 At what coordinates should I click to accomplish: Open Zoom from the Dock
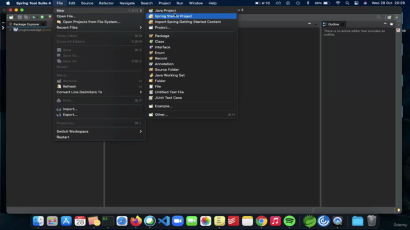[178, 221]
